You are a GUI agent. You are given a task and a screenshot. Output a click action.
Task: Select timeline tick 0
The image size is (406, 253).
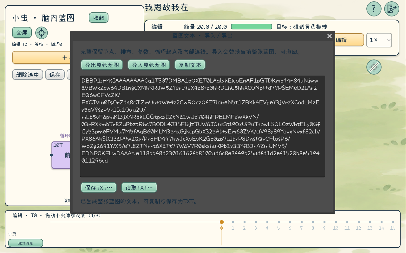click(222, 222)
